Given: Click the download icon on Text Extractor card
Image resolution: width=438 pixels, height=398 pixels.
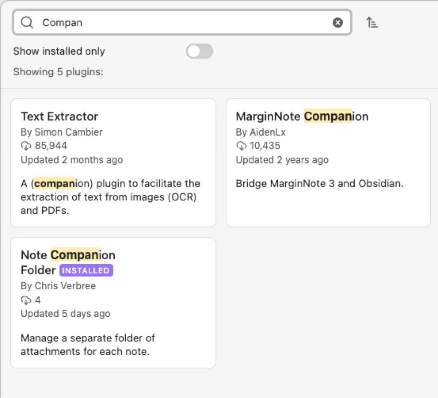Looking at the screenshot, I should tap(25, 146).
